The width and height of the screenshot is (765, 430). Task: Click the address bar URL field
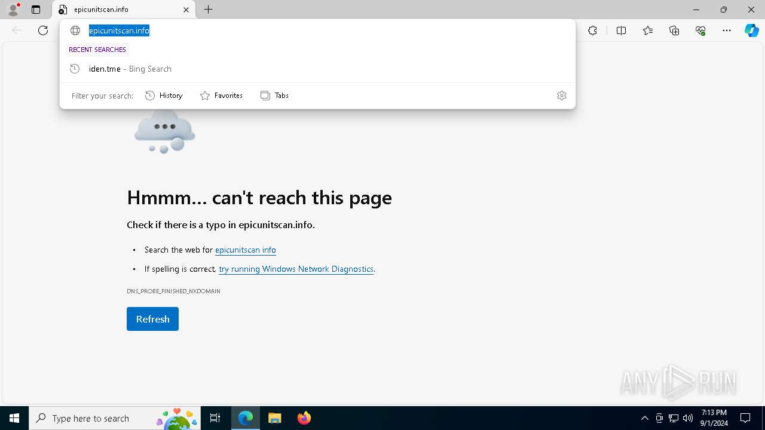coord(317,30)
